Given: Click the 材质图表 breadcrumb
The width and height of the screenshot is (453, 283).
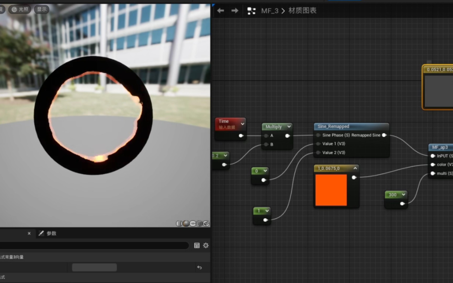Looking at the screenshot, I should [x=302, y=11].
